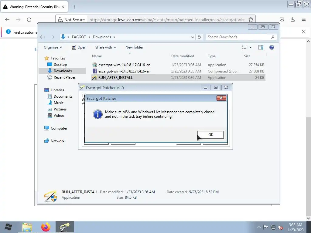Click Firefox back arrow button
This screenshot has width=311, height=233.
click(7, 19)
